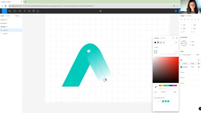Create style with plus in color picker

coord(173,38)
